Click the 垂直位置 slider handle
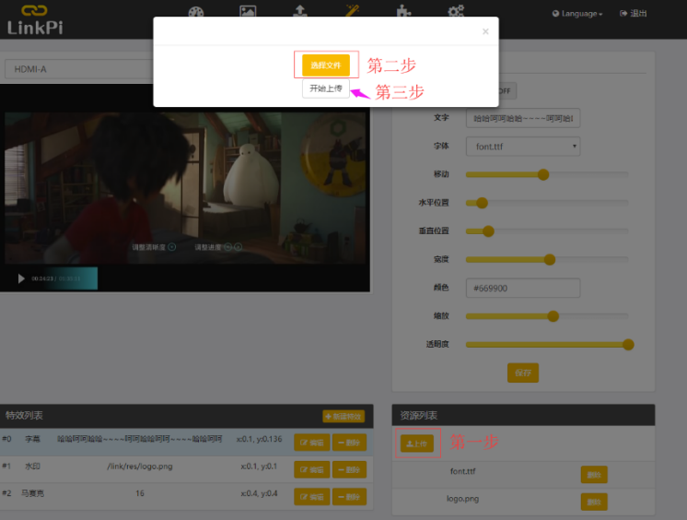The height and width of the screenshot is (520, 687). [x=488, y=231]
